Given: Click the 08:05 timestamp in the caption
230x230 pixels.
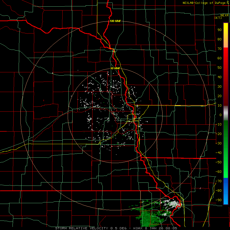Looking at the screenshot, I should point(171,228).
